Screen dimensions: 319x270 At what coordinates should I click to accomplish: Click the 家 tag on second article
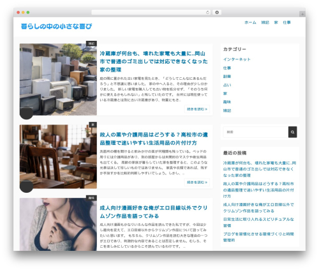93,124
